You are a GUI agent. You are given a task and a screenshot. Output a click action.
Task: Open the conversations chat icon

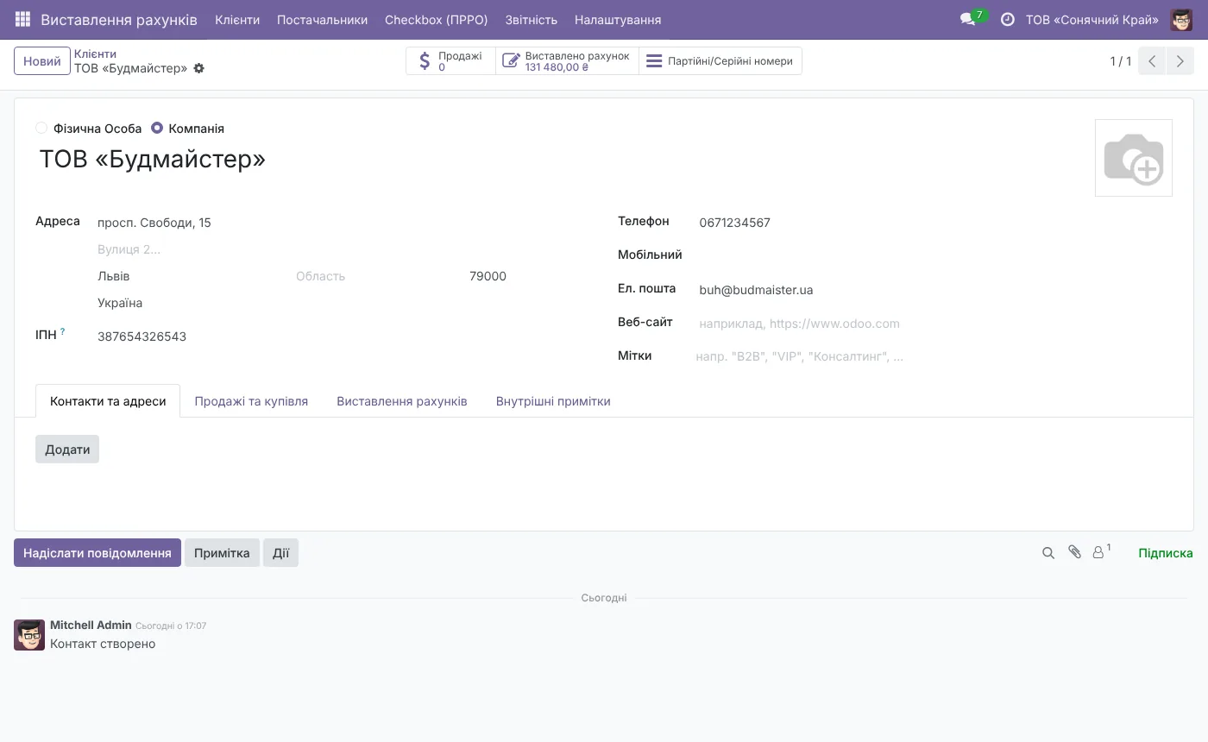tap(967, 19)
